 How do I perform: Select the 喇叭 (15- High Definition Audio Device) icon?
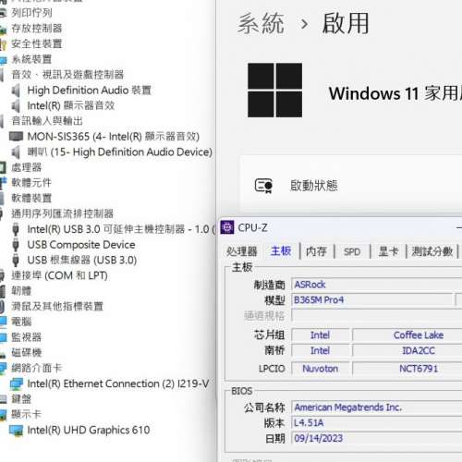tap(16, 152)
